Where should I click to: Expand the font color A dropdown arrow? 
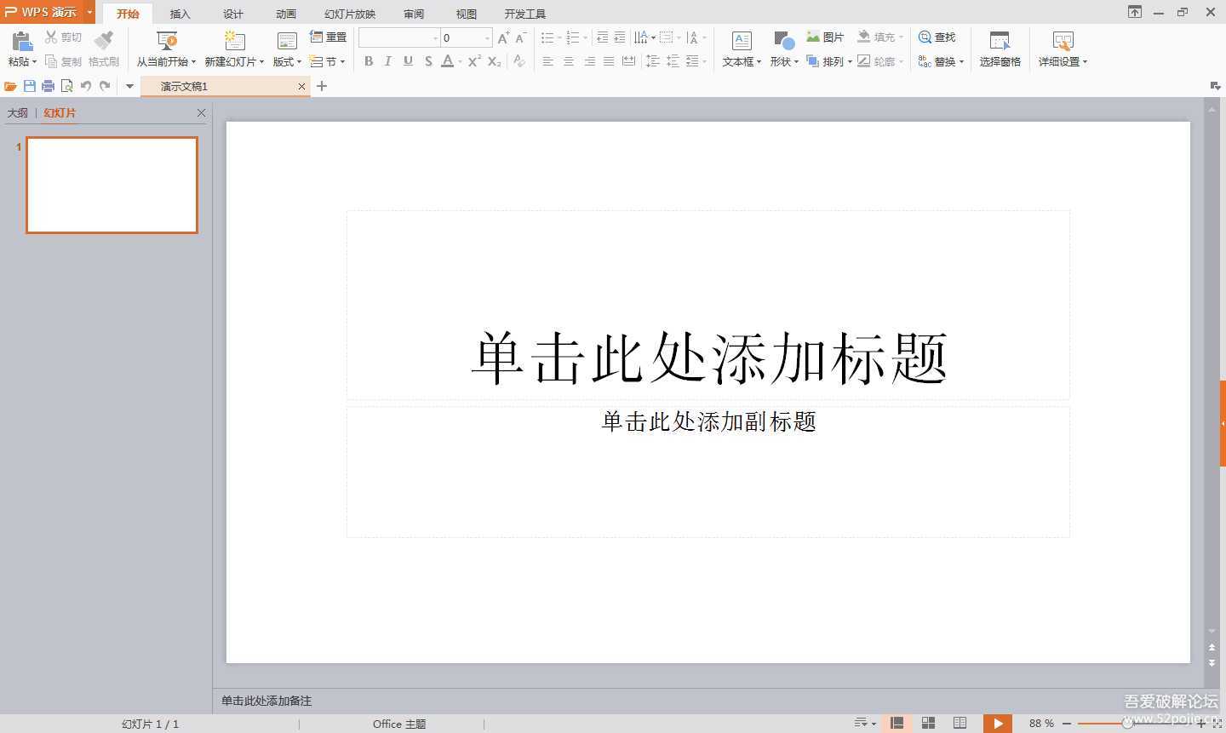(x=460, y=61)
